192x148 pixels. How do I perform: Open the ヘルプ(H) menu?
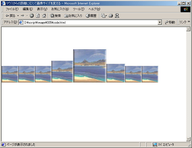point(94,9)
